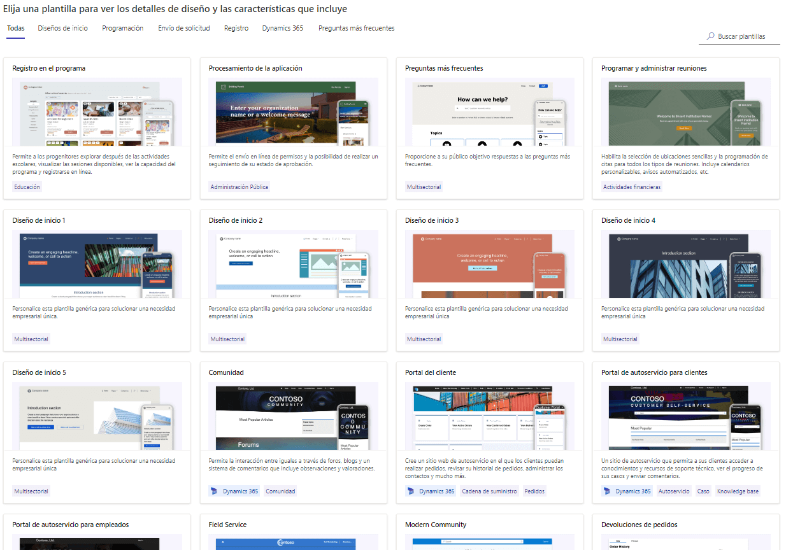Click the Field Service card title
Image resolution: width=786 pixels, height=550 pixels.
tap(227, 525)
